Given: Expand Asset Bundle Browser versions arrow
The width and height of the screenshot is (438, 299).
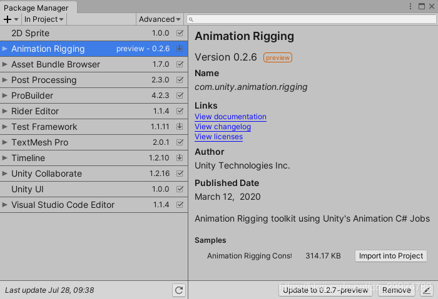Looking at the screenshot, I should [x=5, y=64].
